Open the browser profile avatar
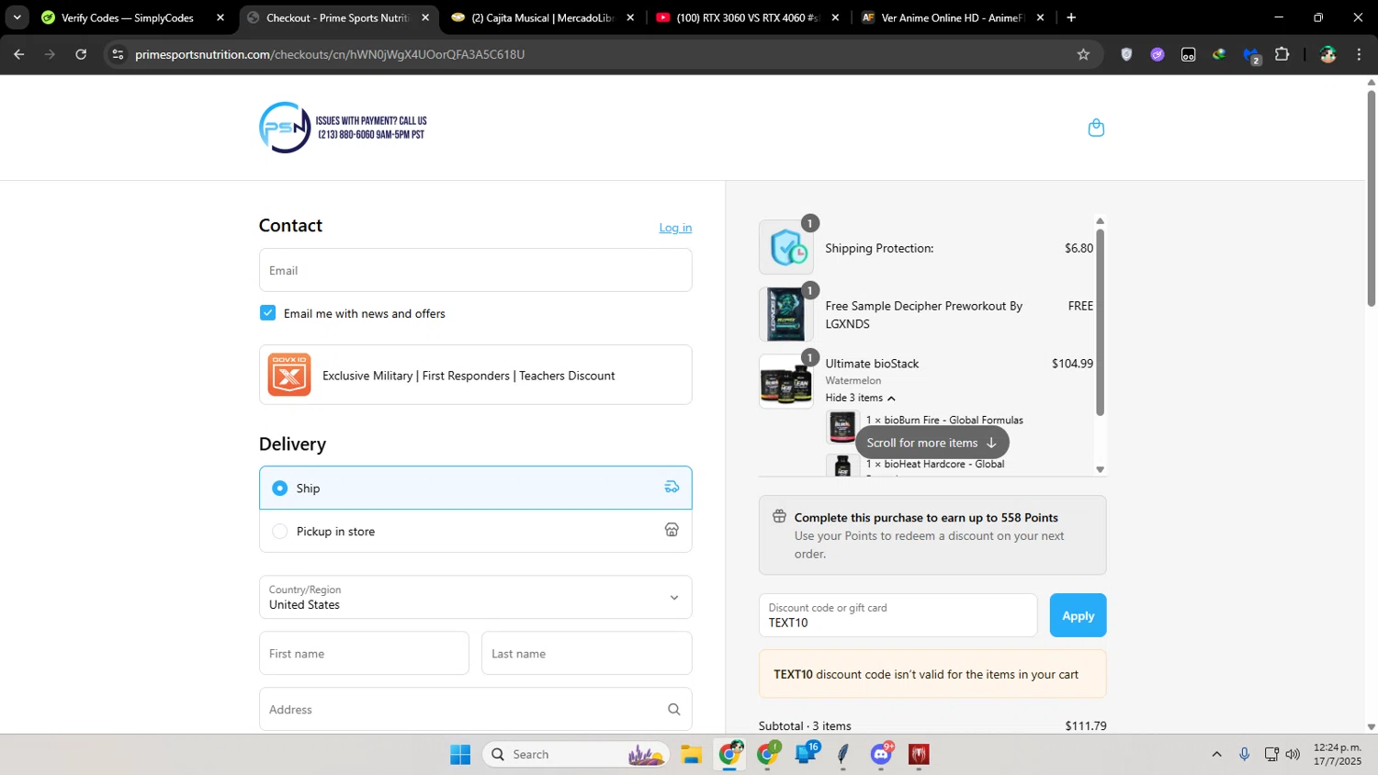This screenshot has height=775, width=1378. 1327,54
